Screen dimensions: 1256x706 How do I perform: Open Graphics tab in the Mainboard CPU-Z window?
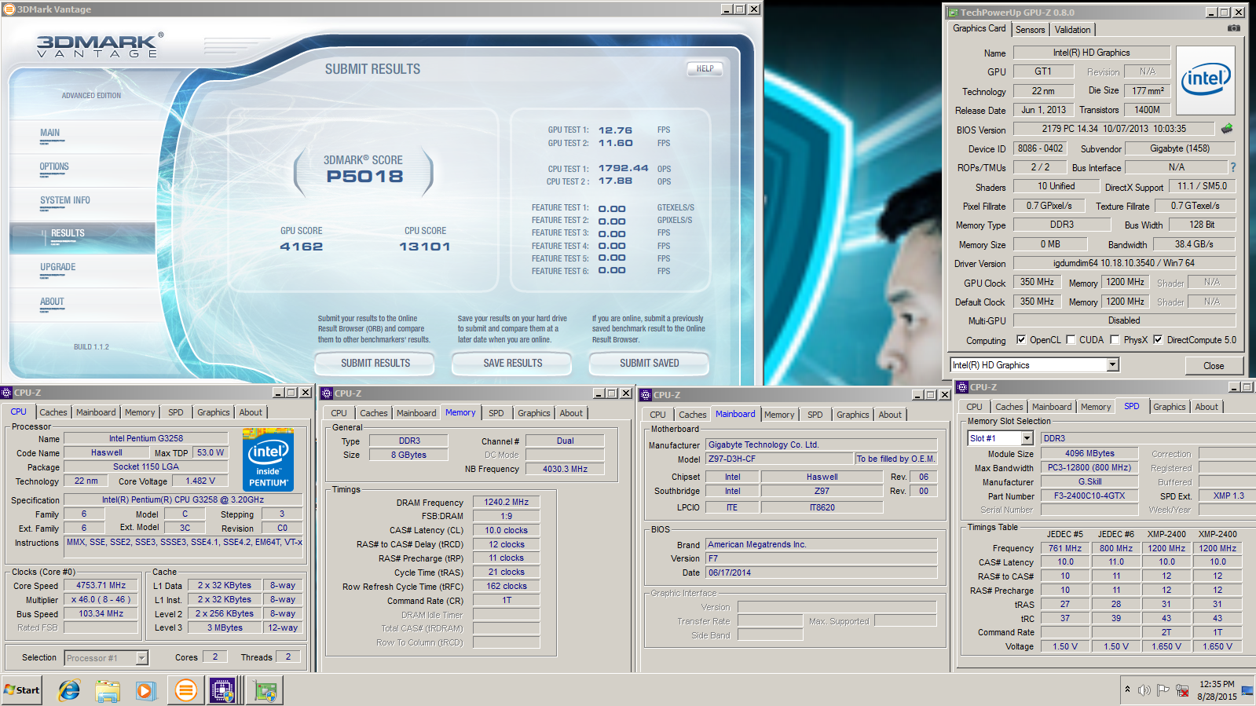[852, 415]
